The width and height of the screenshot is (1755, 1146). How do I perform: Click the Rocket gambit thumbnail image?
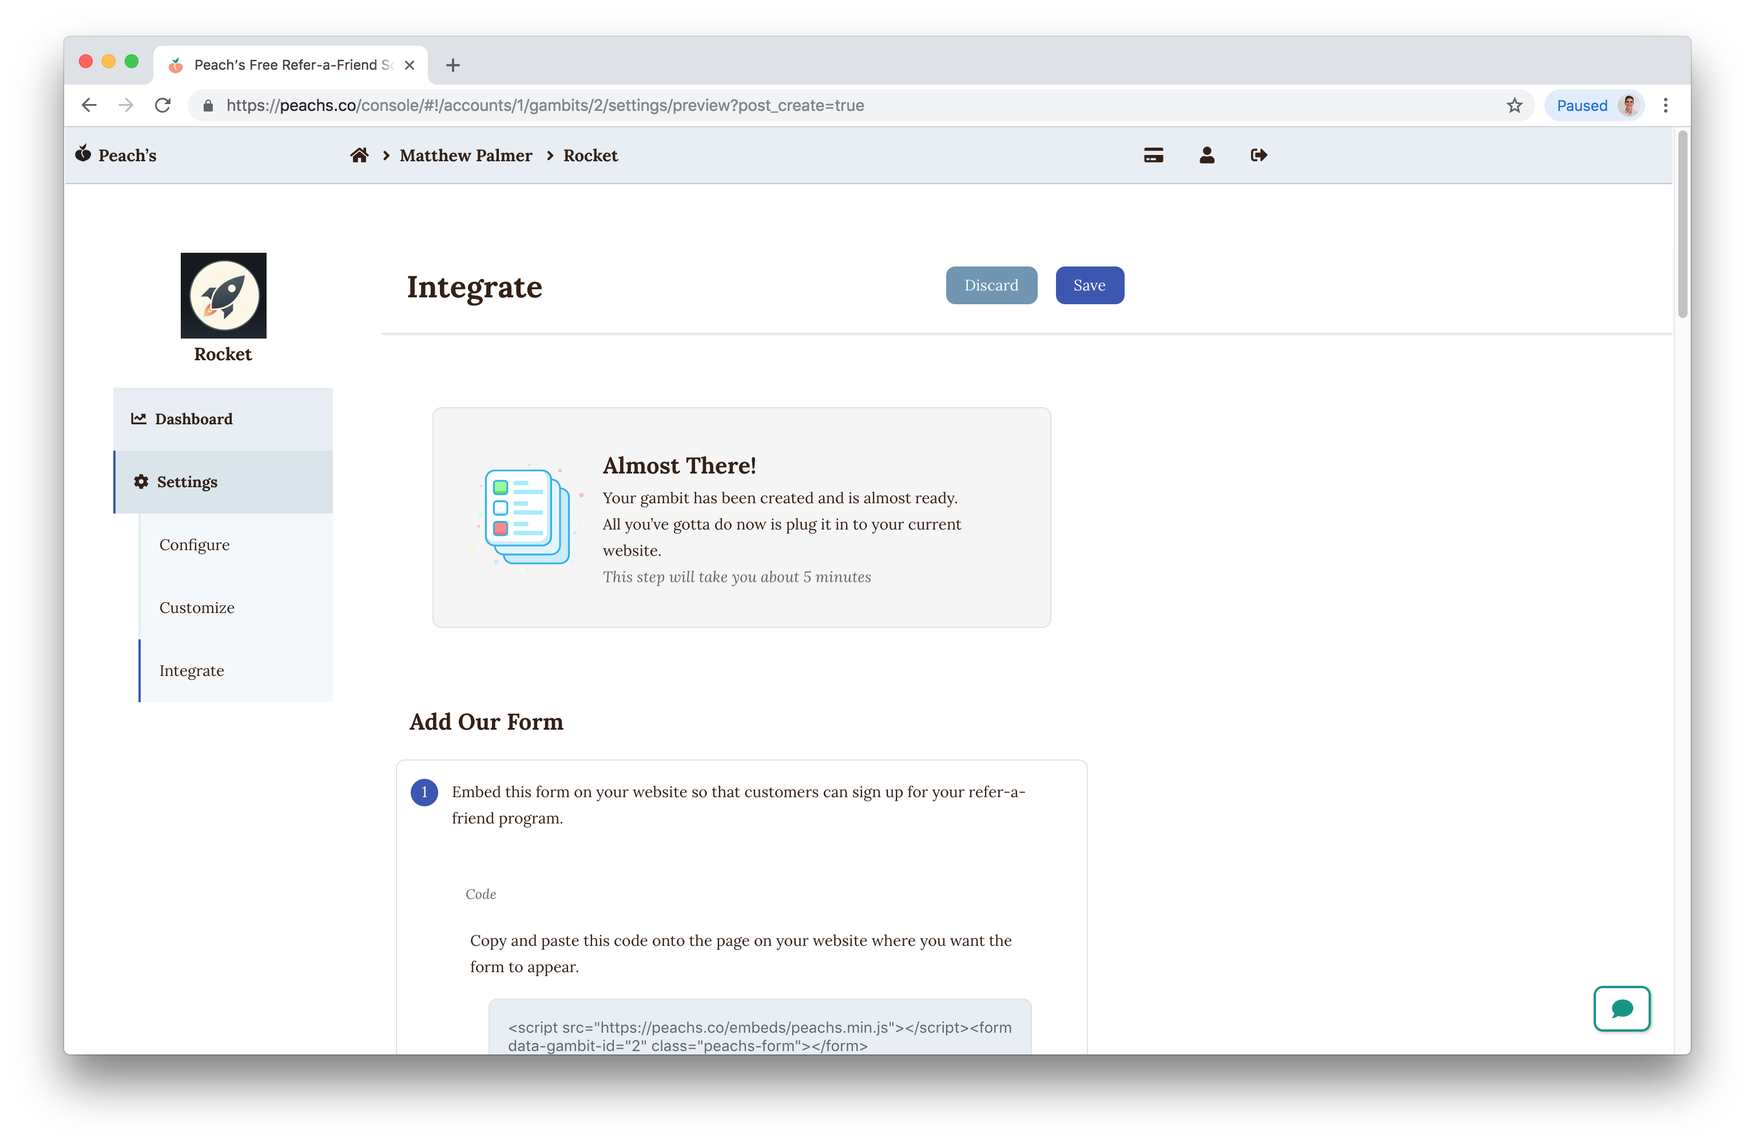[x=224, y=296]
